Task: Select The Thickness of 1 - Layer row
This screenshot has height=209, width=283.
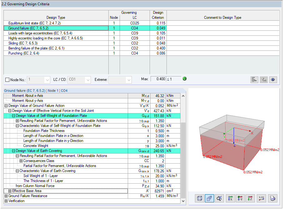Action: pyautogui.click(x=92, y=181)
